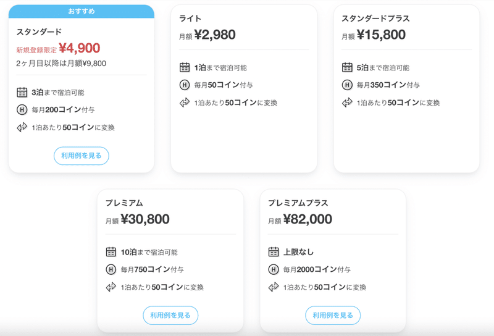Click the exchange arrows icon in スタンダードプラス plan
This screenshot has height=336, width=494.
[x=347, y=103]
